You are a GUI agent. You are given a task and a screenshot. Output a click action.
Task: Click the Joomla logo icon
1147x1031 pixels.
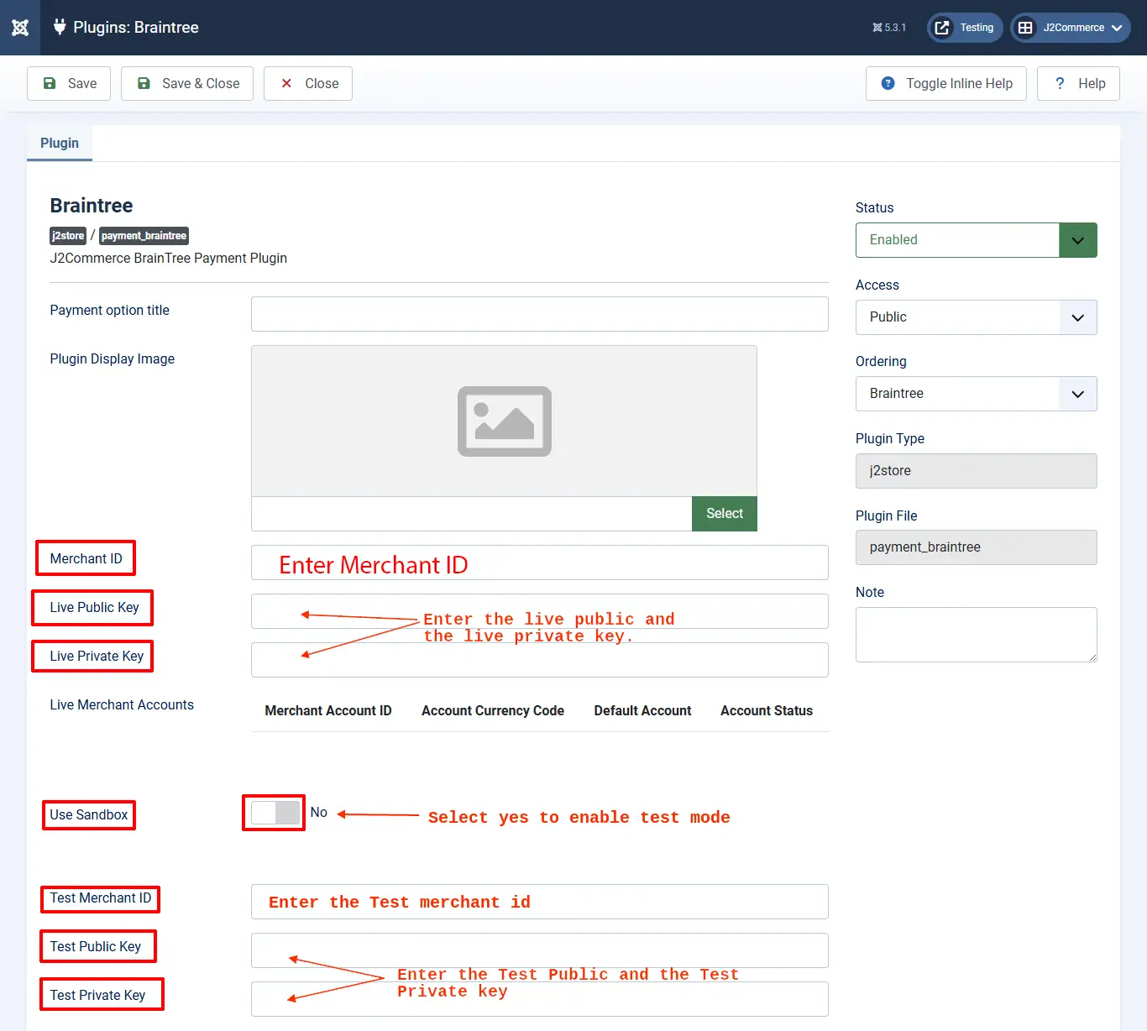tap(20, 28)
